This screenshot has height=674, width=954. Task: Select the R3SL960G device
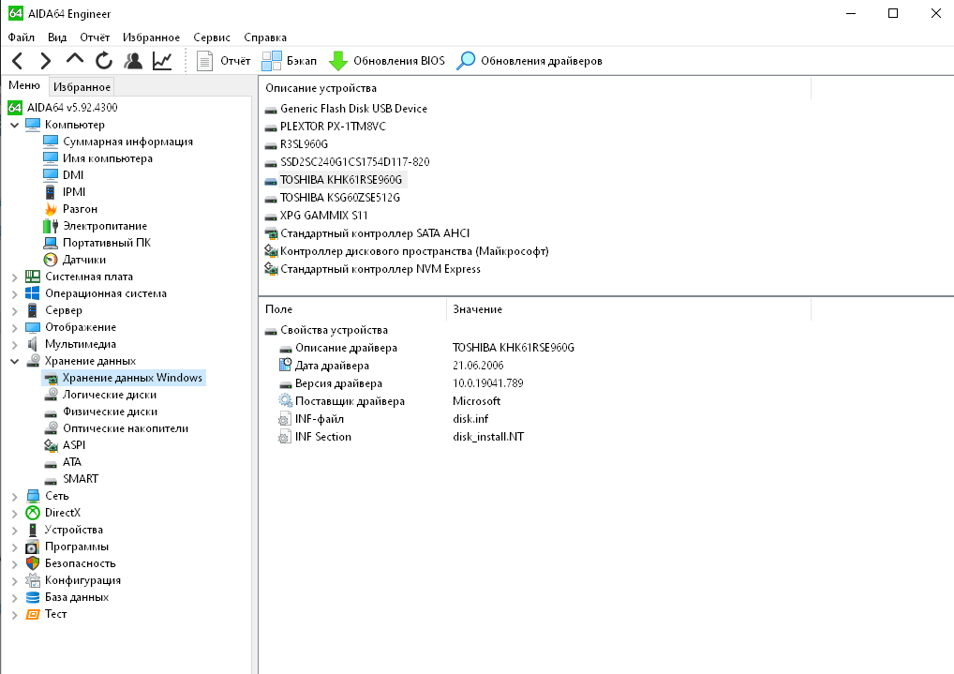coord(304,144)
